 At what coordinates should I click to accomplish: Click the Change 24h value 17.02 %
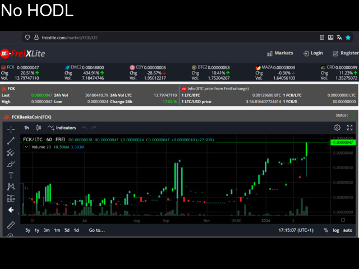169,101
